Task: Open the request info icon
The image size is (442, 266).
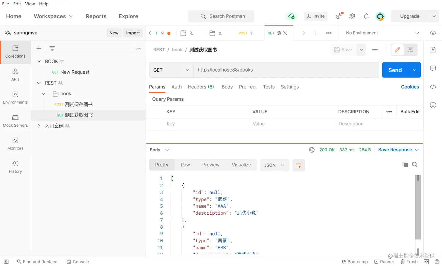Action: tap(433, 105)
